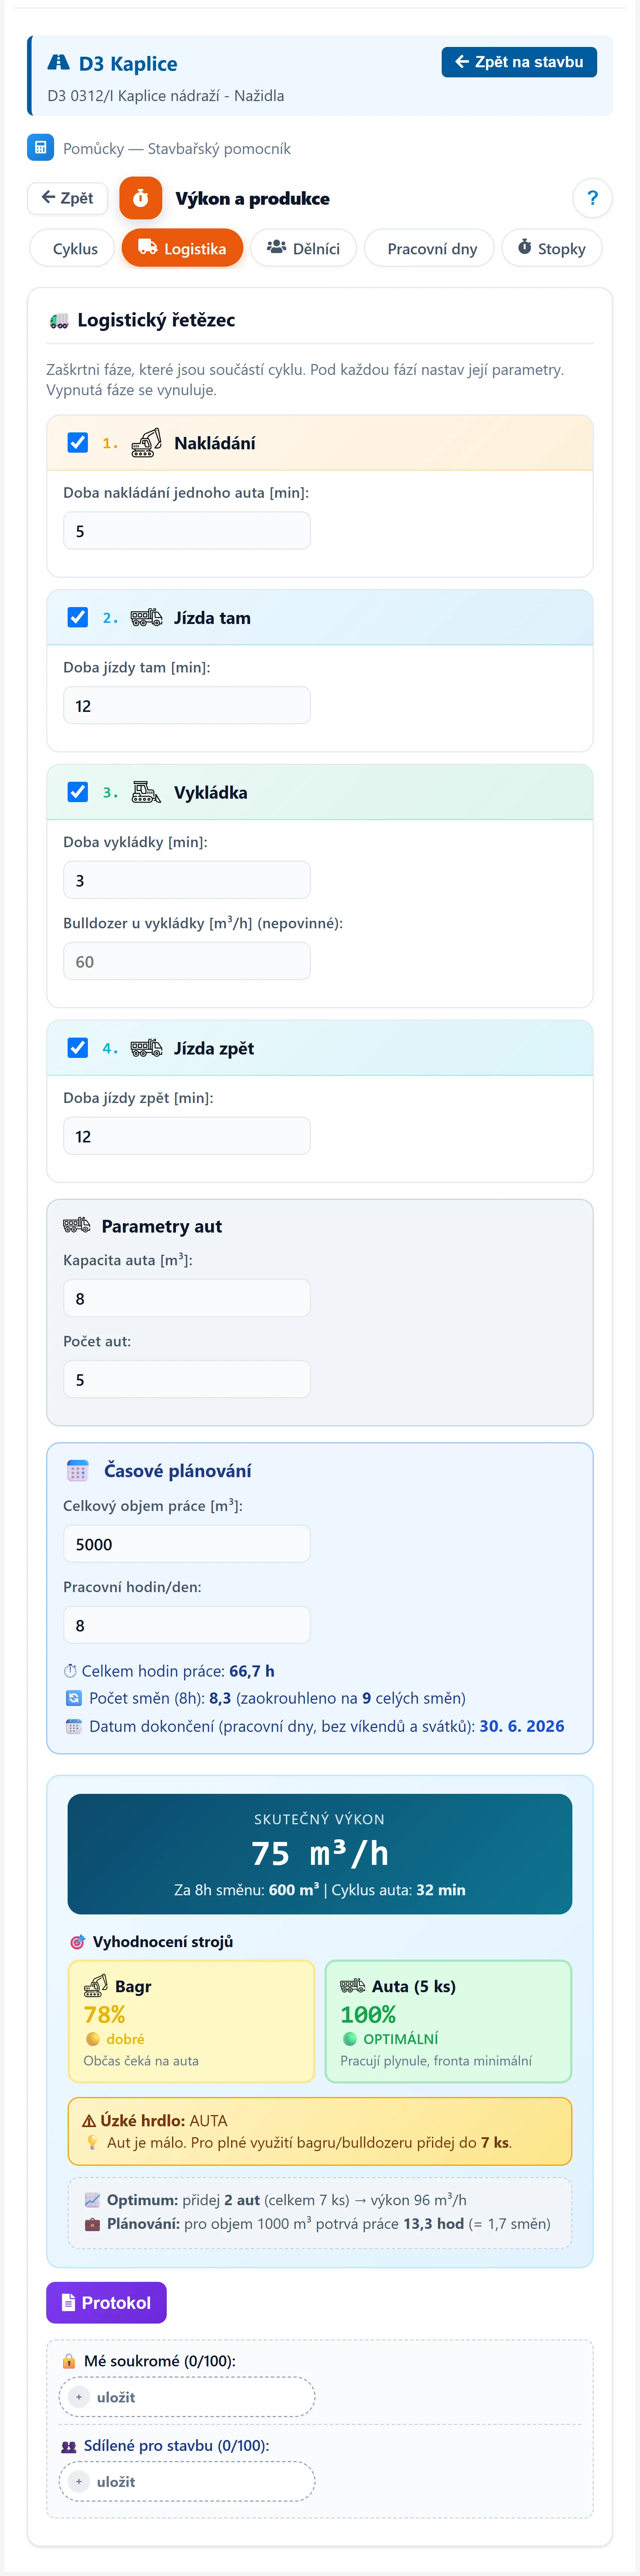Screen dimensions: 640x2576
Task: Click the 'SKUTEČNÝ VÝKON' label
Action: pyautogui.click(x=320, y=1819)
